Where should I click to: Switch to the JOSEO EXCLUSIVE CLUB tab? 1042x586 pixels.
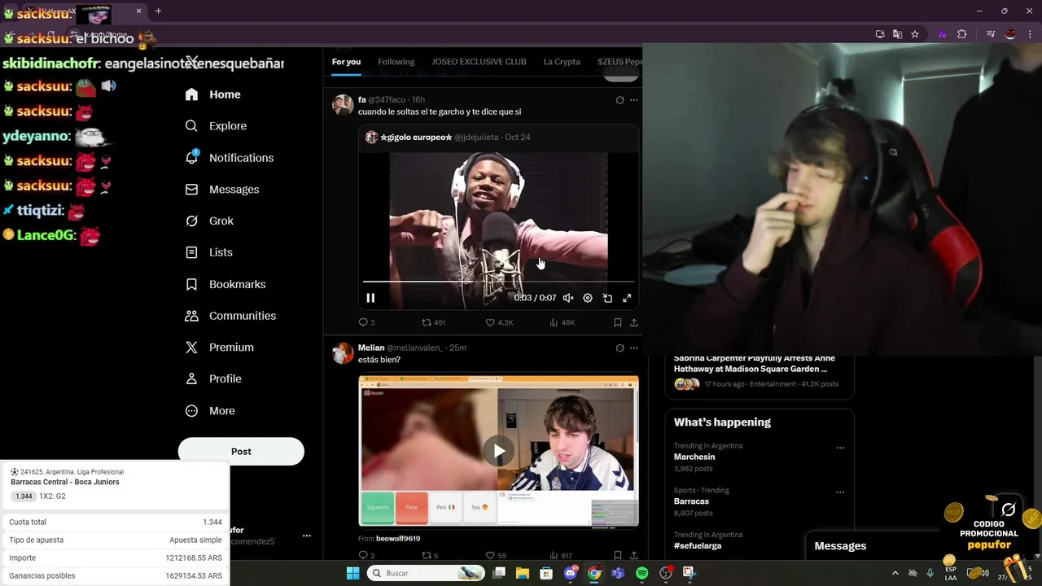[479, 62]
